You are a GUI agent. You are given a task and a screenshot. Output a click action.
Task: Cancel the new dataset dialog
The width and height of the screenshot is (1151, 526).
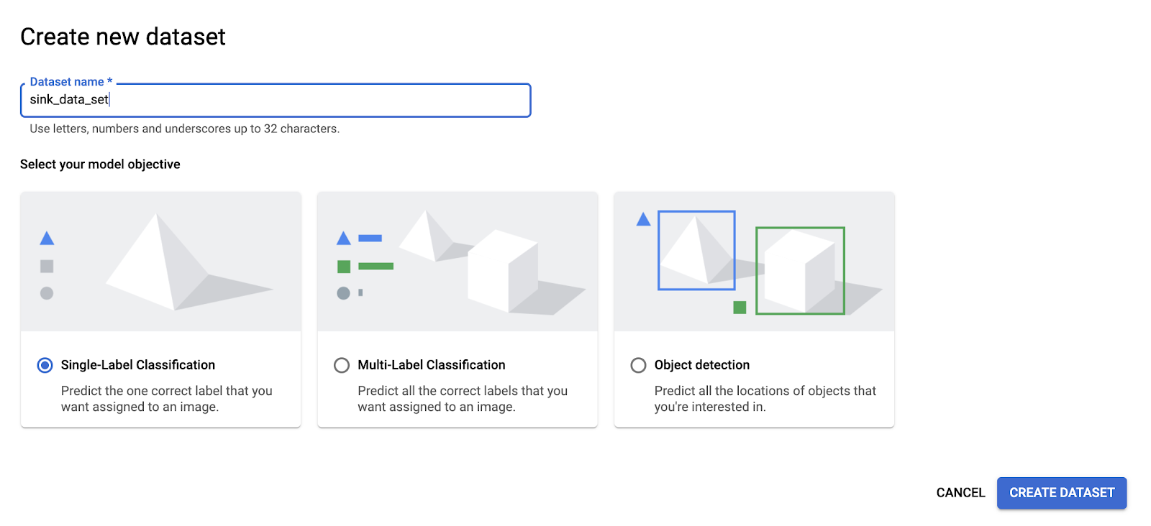click(x=960, y=493)
